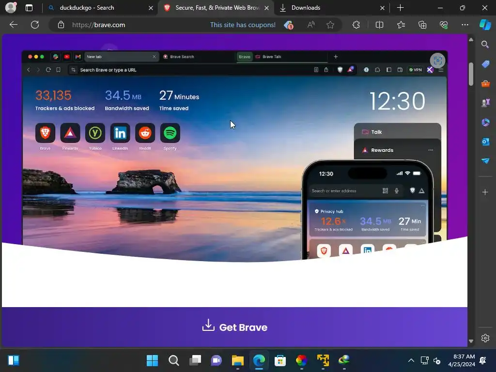This screenshot has height=372, width=496.
Task: Open the Extensions puzzle icon
Action: coord(356,25)
